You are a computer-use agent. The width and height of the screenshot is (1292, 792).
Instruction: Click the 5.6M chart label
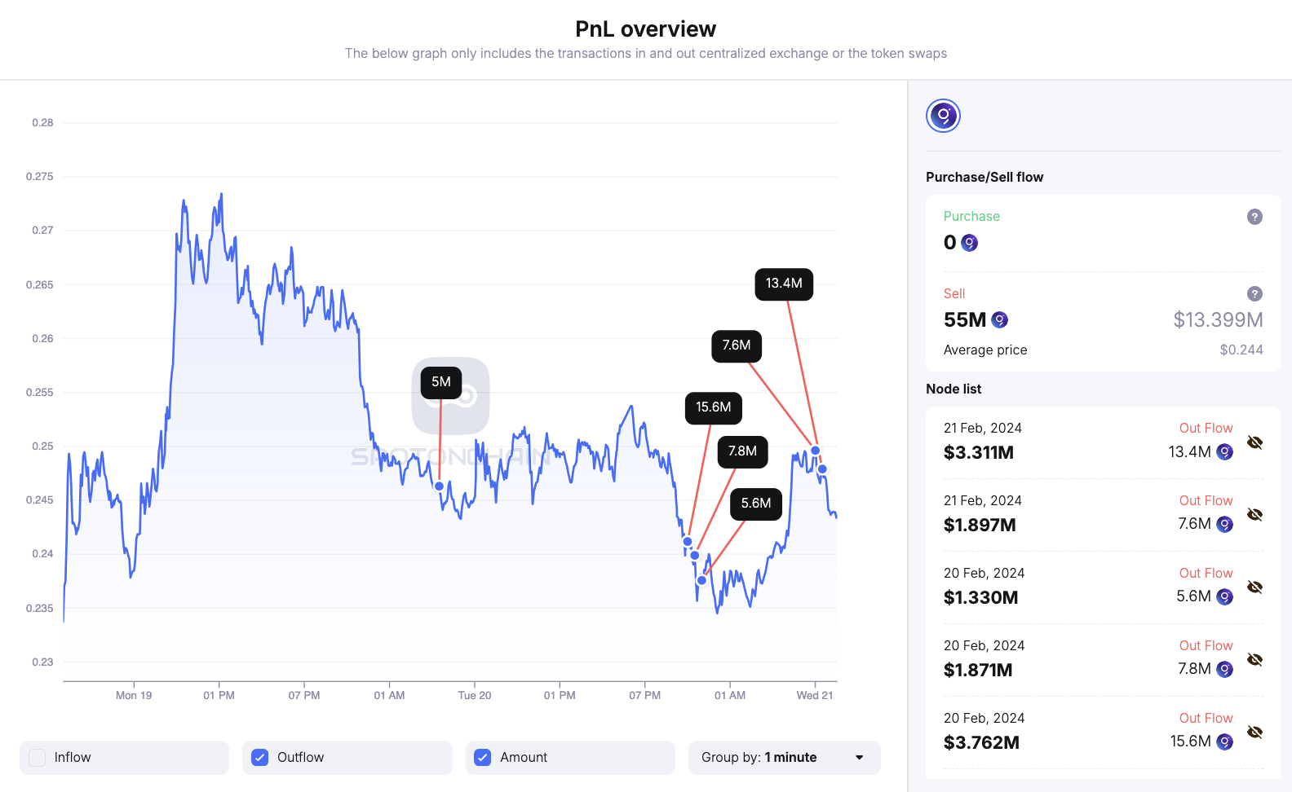756,504
